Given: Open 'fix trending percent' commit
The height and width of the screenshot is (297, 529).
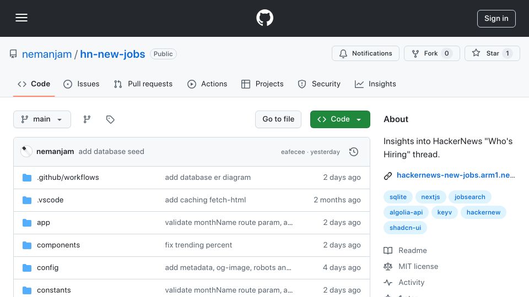Looking at the screenshot, I should pyautogui.click(x=198, y=245).
